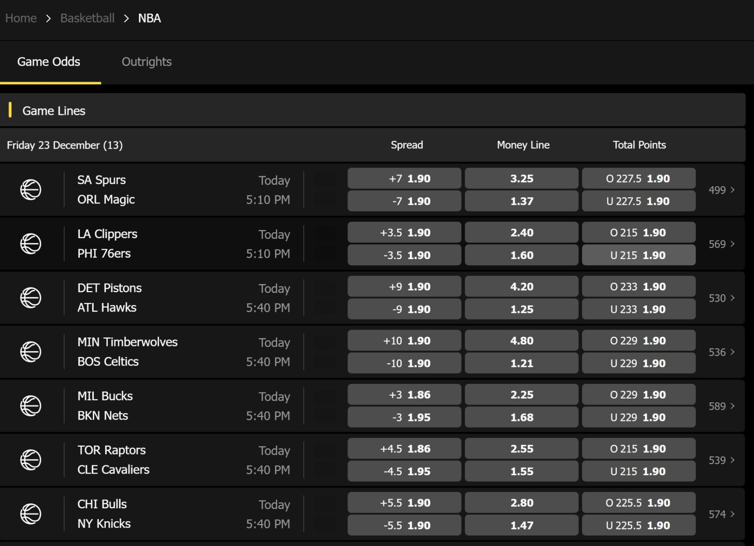Pick Under 233 total points
This screenshot has height=546, width=754.
[x=639, y=309]
